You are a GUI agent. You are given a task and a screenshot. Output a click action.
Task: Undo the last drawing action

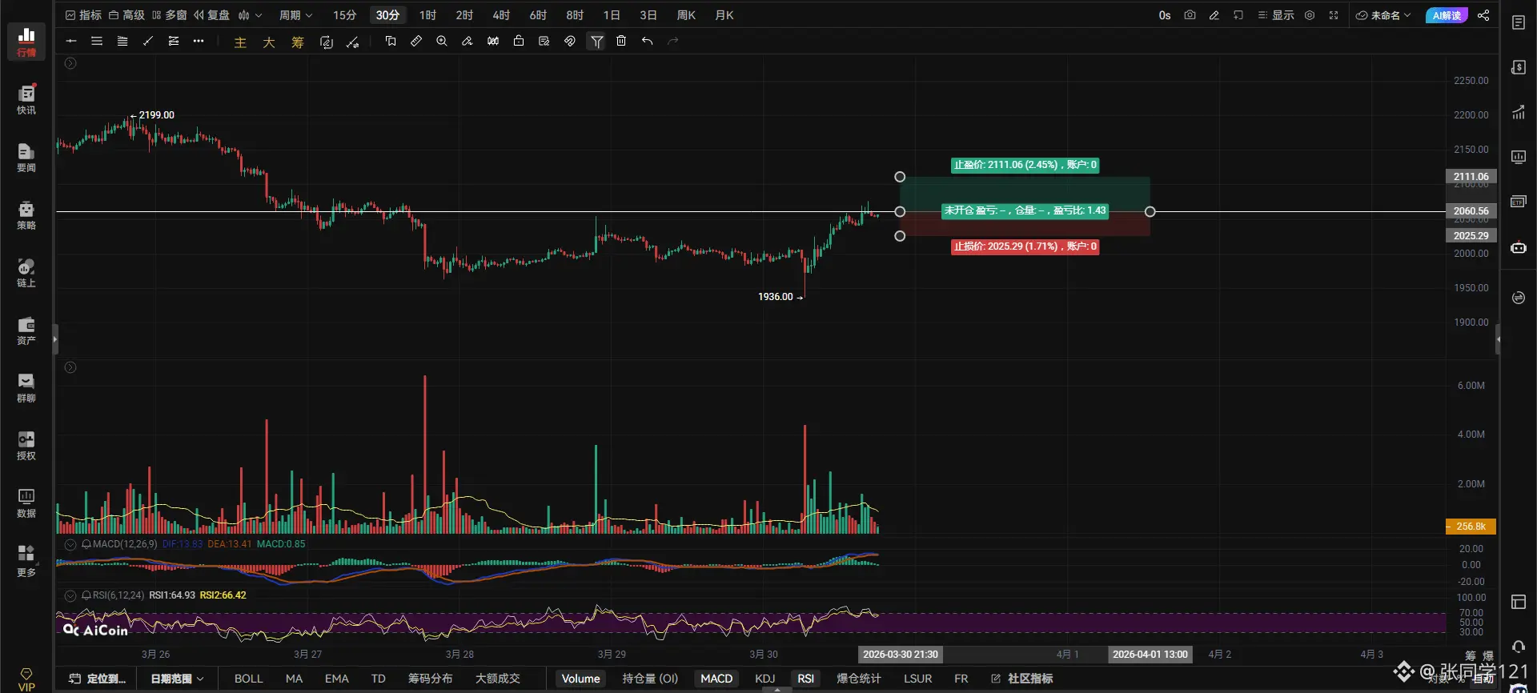[x=648, y=41]
